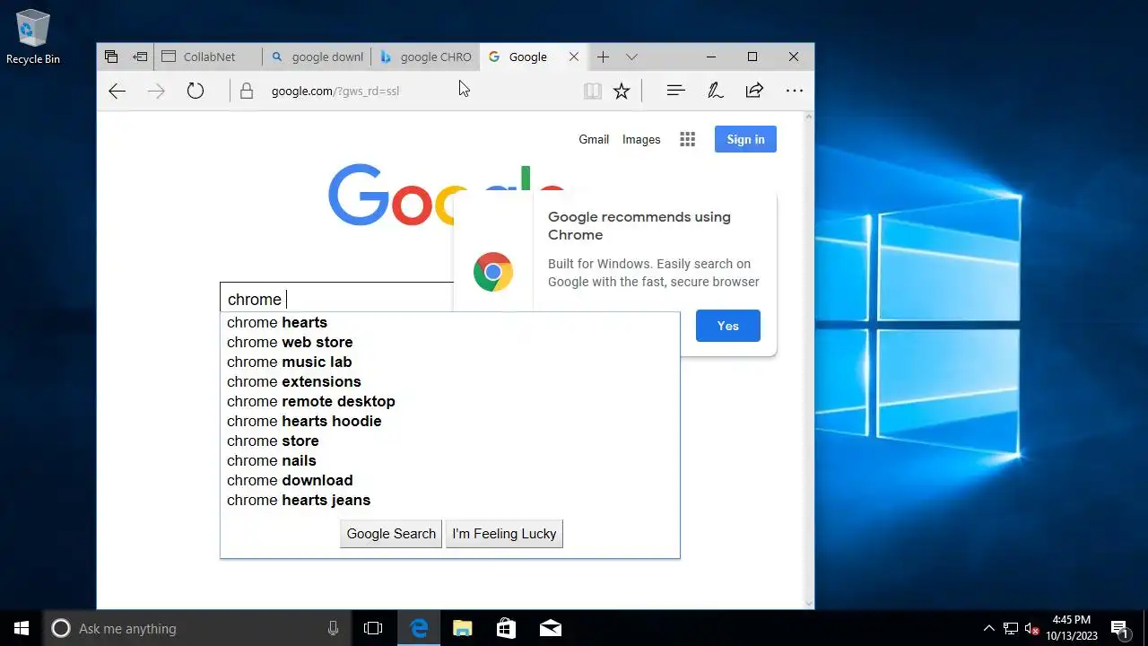Viewport: 1148px width, 646px height.
Task: Go forward with the forward arrow
Action: [156, 91]
